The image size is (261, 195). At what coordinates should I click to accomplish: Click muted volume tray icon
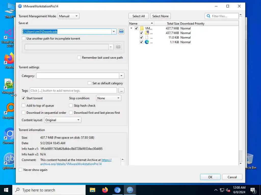(x=228, y=190)
